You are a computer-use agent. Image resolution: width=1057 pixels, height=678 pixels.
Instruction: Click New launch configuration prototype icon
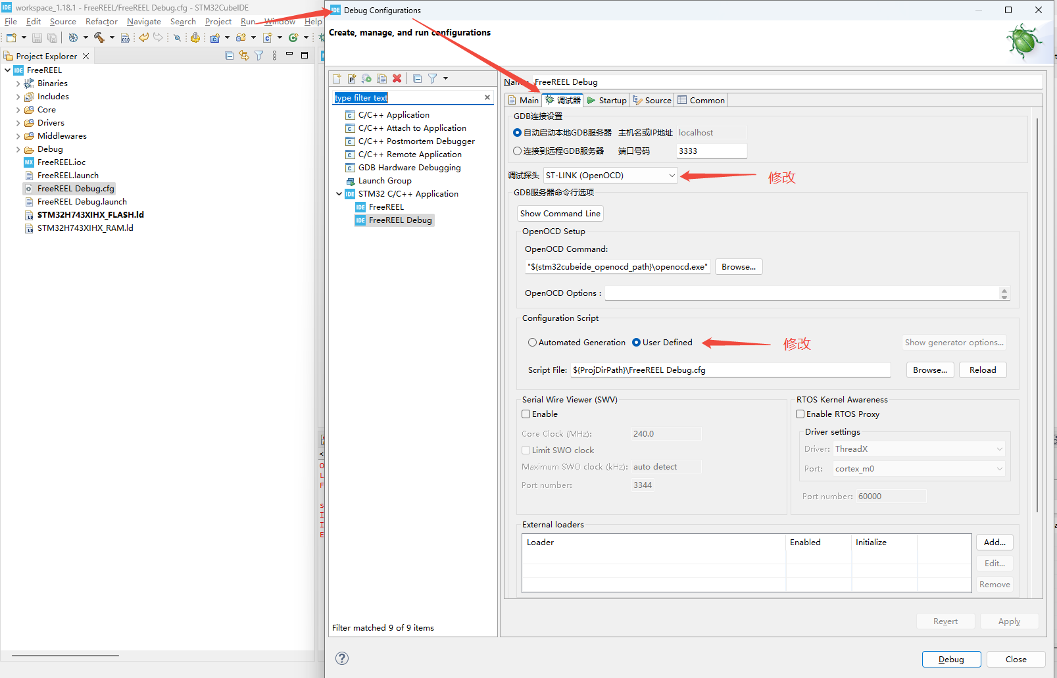(352, 79)
